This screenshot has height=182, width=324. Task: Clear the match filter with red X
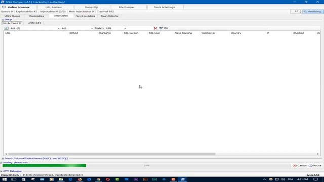[x=155, y=28]
